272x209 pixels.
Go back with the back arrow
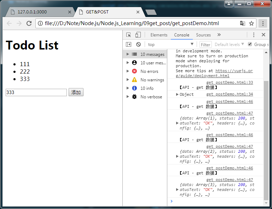click(9, 23)
